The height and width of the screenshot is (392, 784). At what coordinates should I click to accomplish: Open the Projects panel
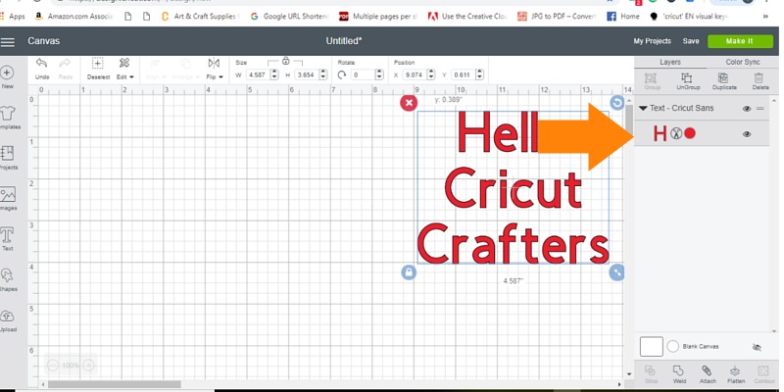coord(8,158)
